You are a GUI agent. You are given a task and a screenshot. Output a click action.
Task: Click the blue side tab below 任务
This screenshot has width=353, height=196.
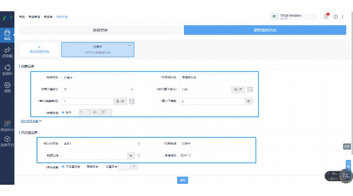(348, 165)
